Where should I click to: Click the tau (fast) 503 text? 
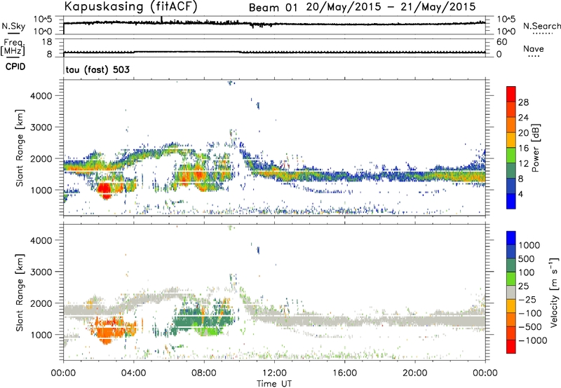pos(97,69)
